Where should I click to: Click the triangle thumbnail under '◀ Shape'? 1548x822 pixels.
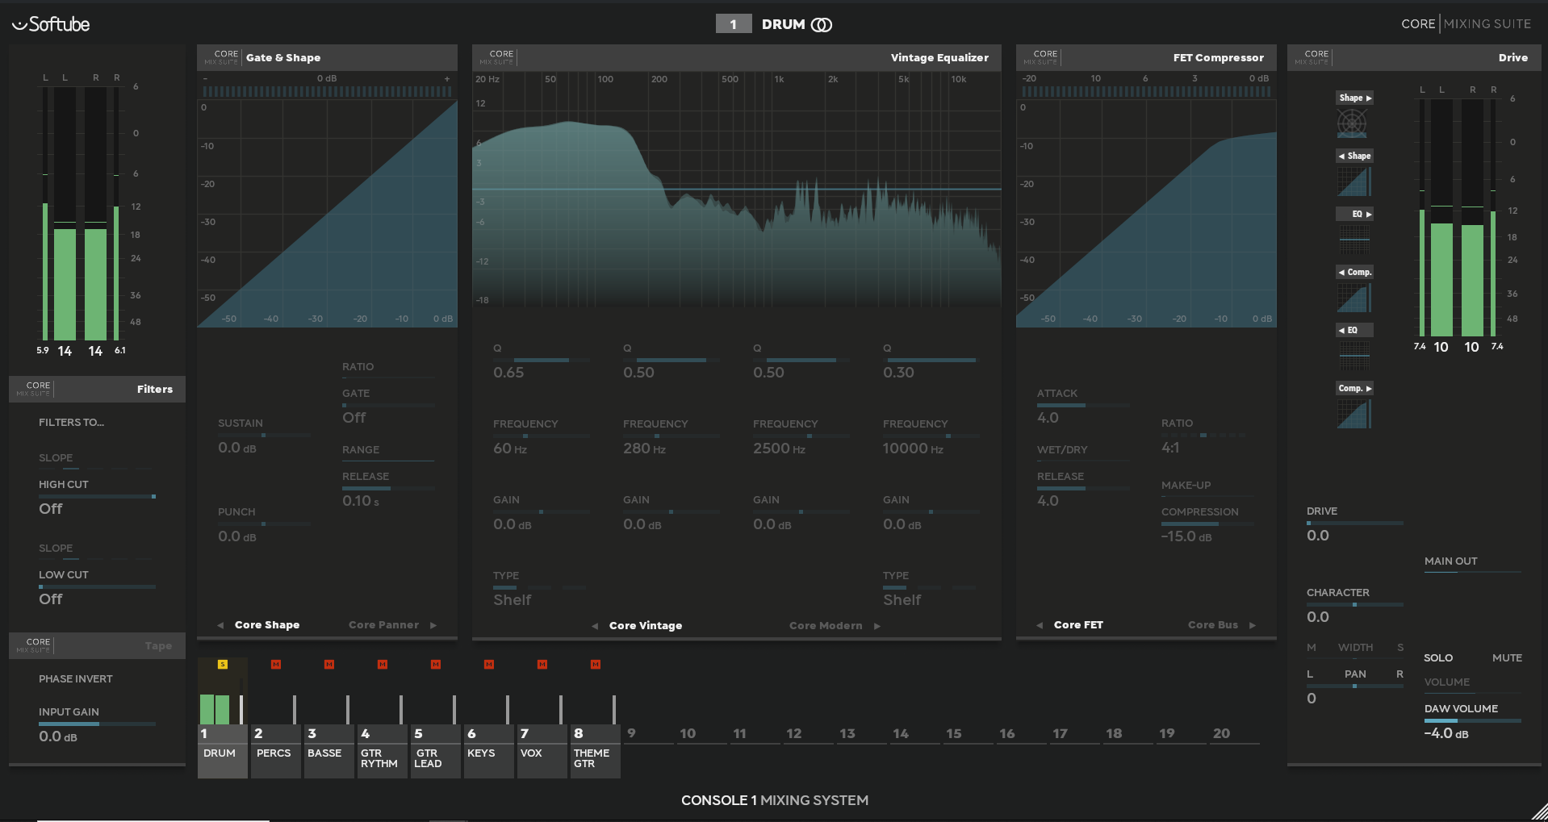(x=1354, y=182)
